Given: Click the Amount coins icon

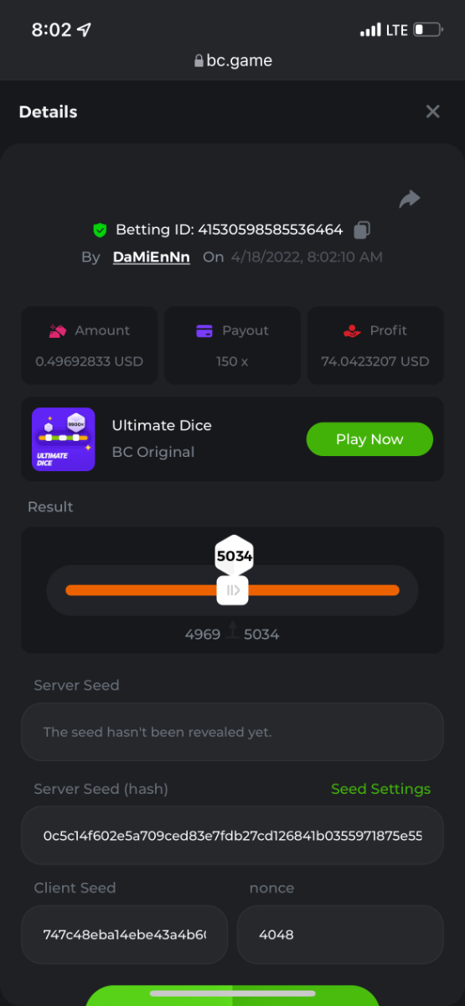Looking at the screenshot, I should click(x=58, y=331).
